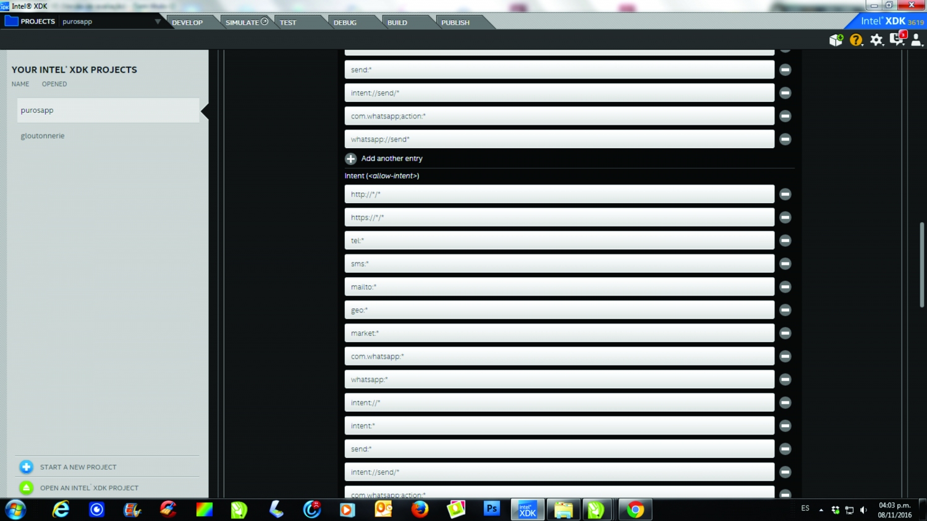Screen dimensions: 927x521
Task: Click the ES language indicator in tray
Action: click(x=805, y=509)
